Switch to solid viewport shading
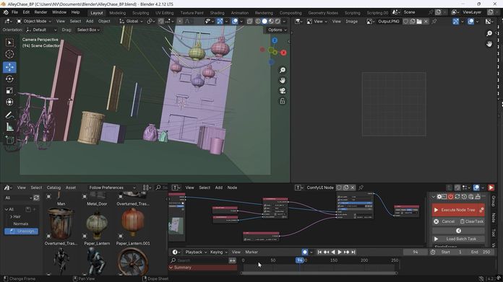 coord(265,22)
